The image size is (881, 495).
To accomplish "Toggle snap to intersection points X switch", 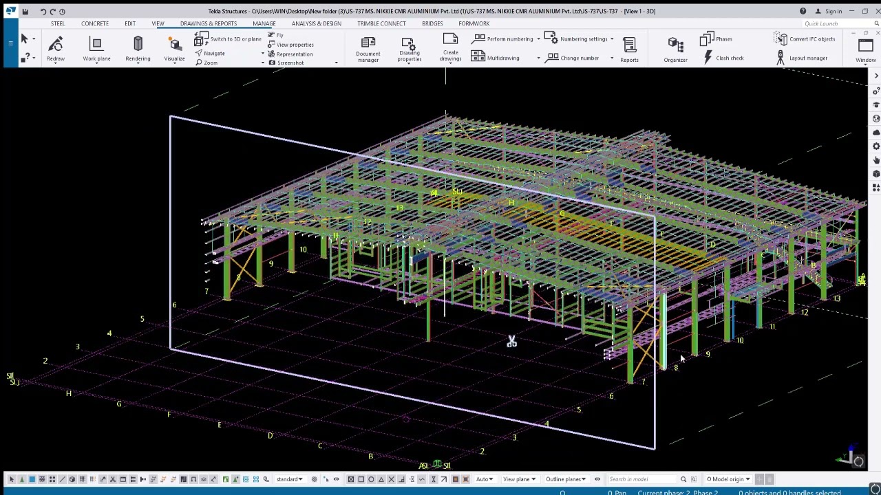I will pyautogui.click(x=391, y=479).
